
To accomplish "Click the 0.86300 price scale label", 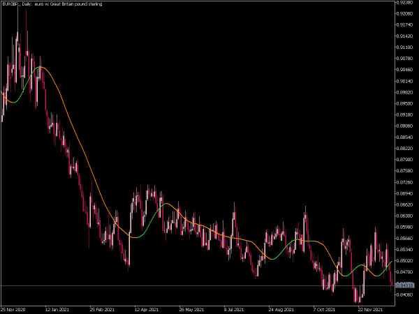I will [405, 216].
